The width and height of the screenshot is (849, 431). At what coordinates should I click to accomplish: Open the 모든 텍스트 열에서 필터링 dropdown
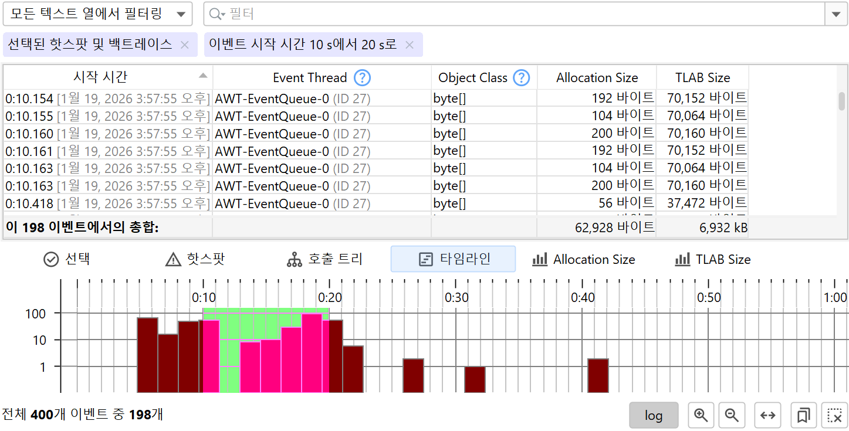(x=97, y=14)
